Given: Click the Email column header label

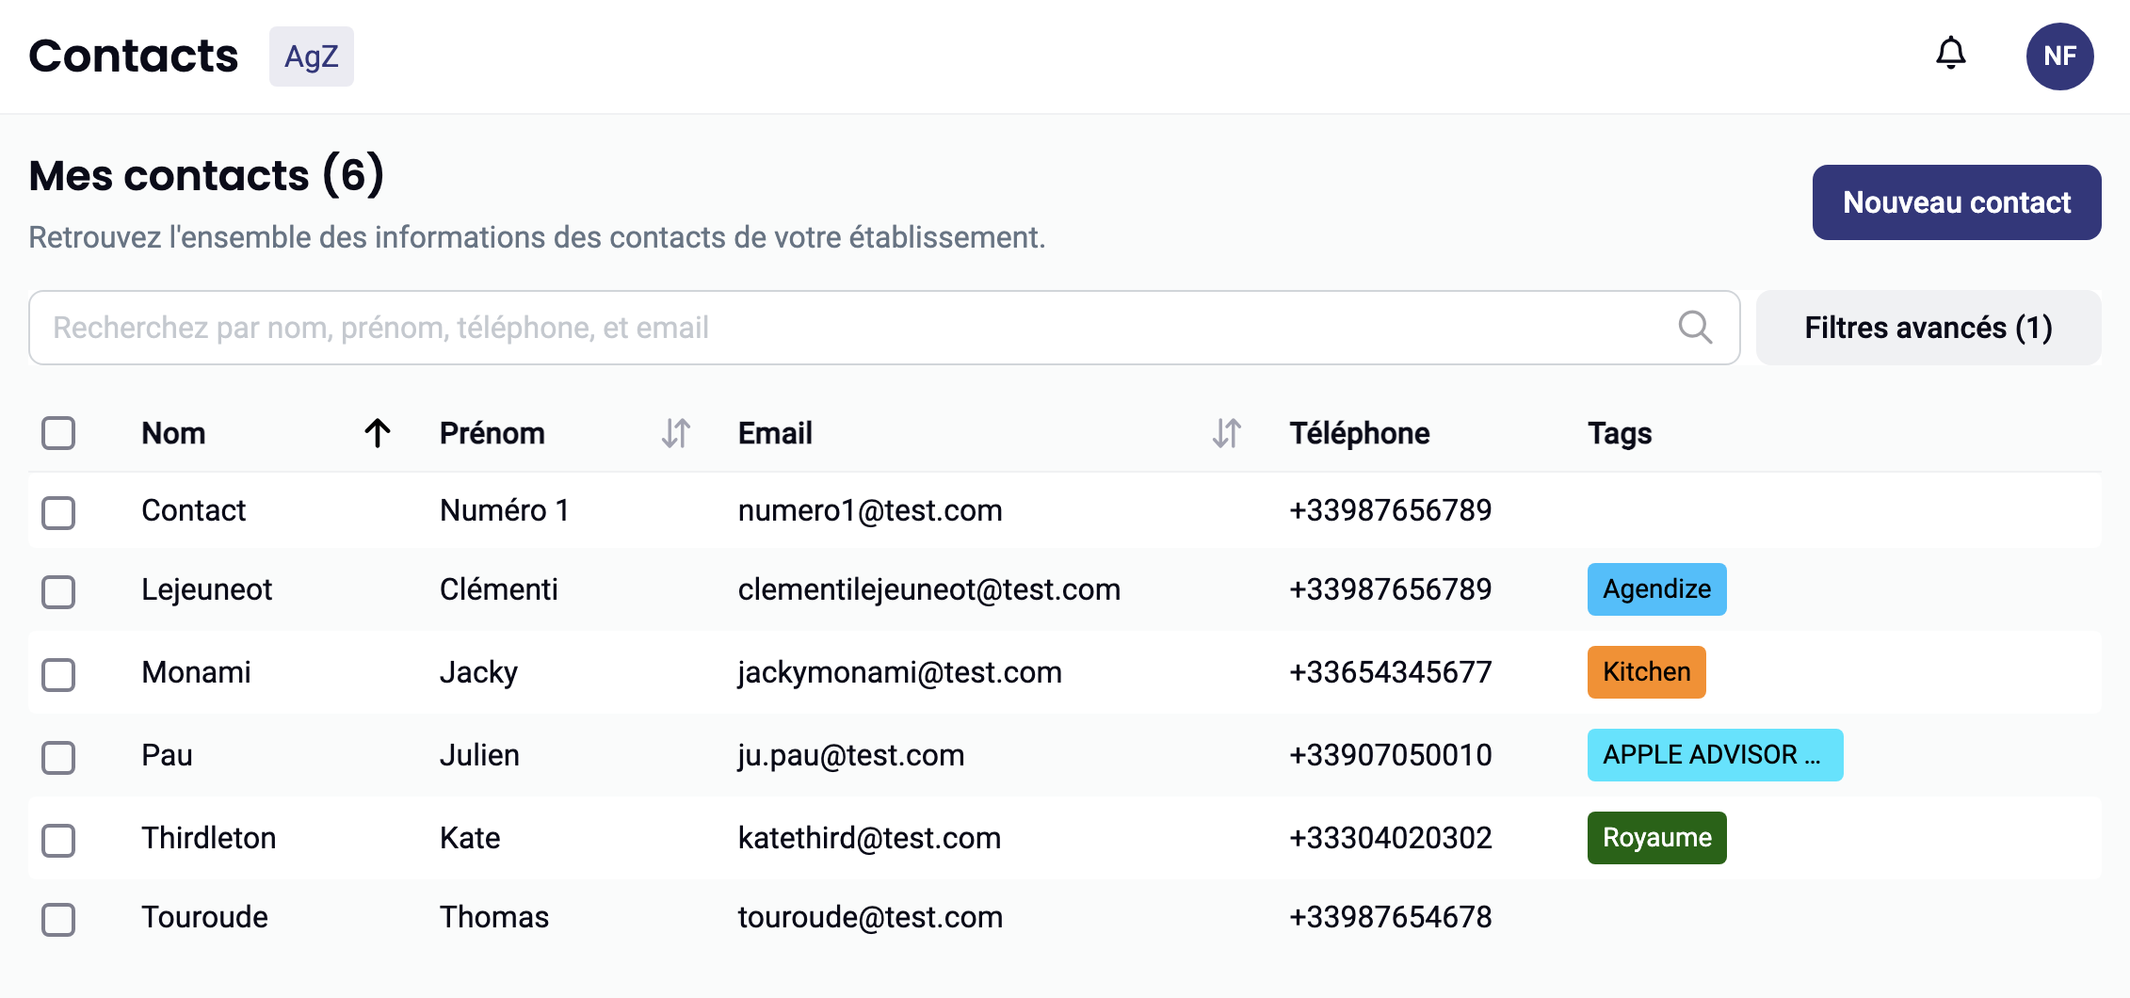Looking at the screenshot, I should 775,433.
